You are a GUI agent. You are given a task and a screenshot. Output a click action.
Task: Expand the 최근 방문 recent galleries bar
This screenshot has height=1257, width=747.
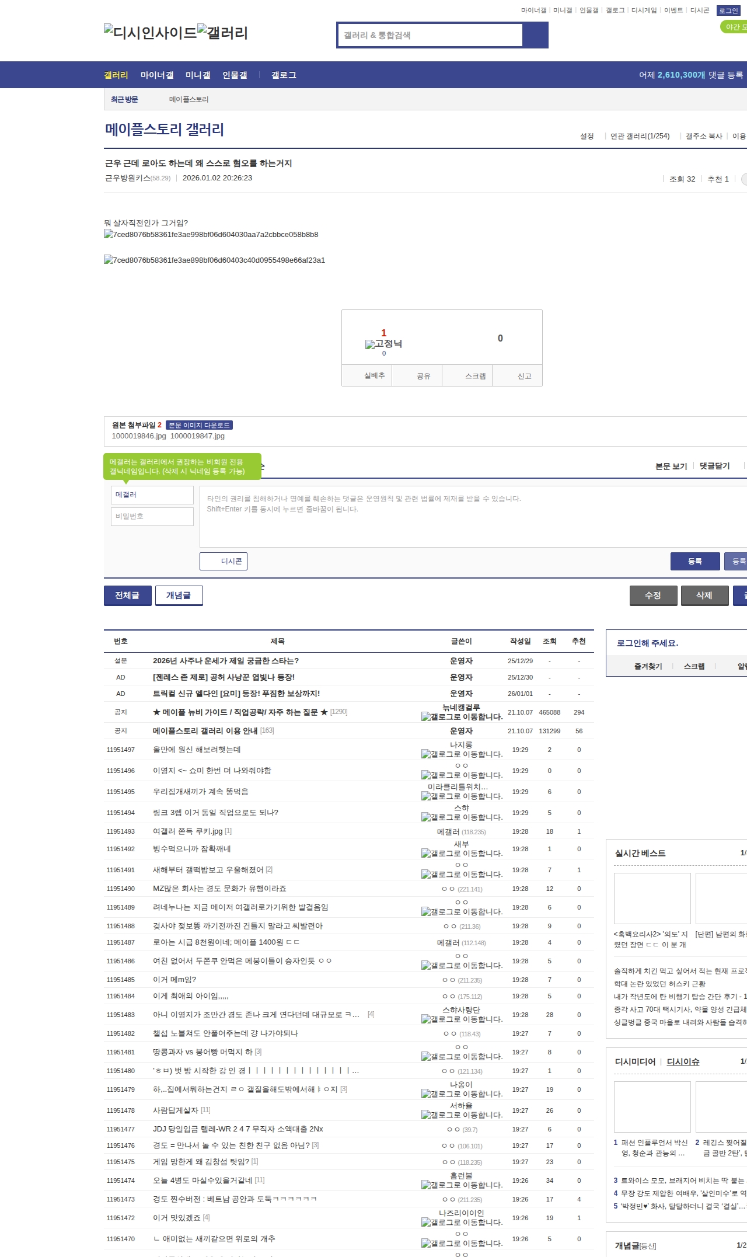pyautogui.click(x=124, y=100)
